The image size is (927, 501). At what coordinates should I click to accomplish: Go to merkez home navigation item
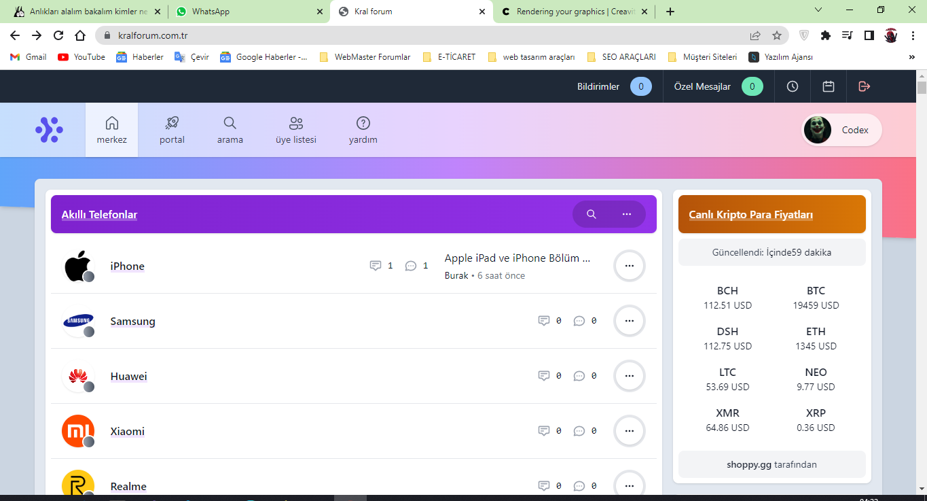[x=112, y=130]
